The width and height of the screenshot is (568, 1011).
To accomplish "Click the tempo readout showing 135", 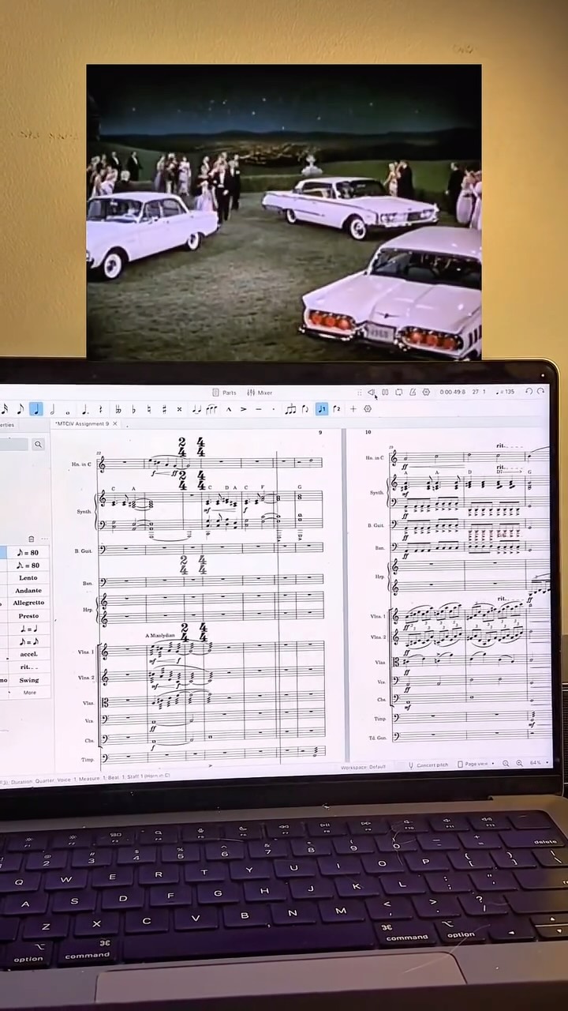I will tap(505, 392).
